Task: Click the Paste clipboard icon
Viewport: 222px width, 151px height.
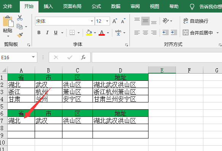Action: (8, 21)
